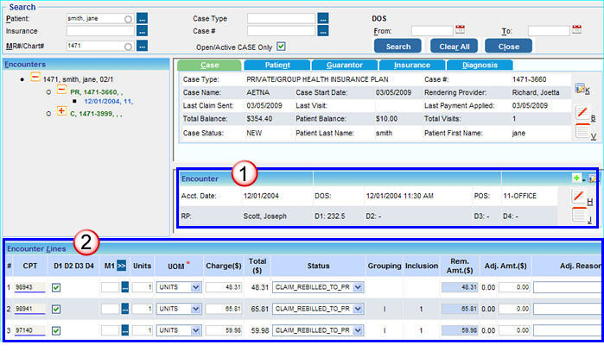604x351 pixels.
Task: Click the green add encounter plus icon
Action: click(576, 178)
